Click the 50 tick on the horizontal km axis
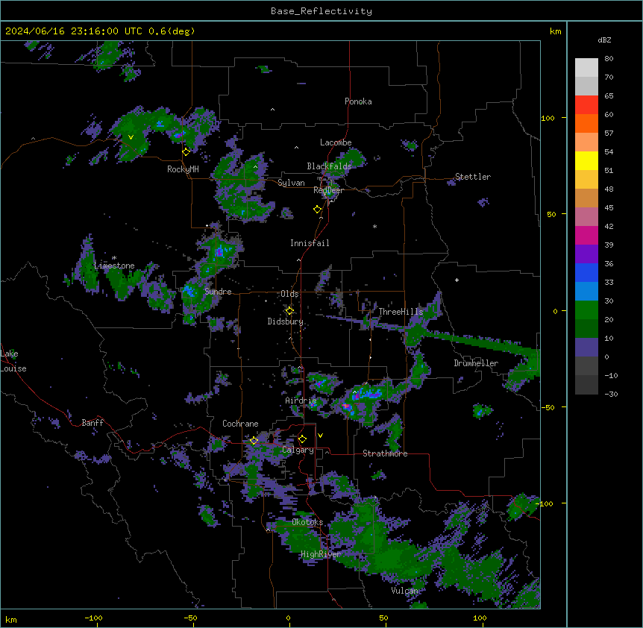 tap(383, 618)
